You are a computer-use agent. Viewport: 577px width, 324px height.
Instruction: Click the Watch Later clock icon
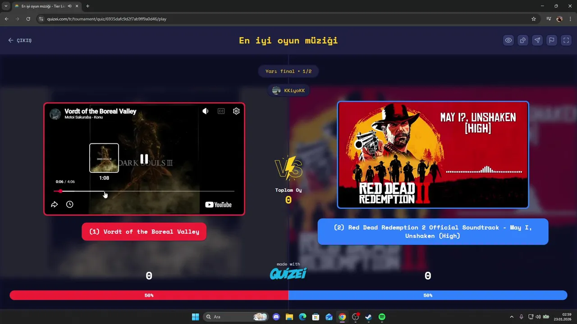pyautogui.click(x=70, y=204)
